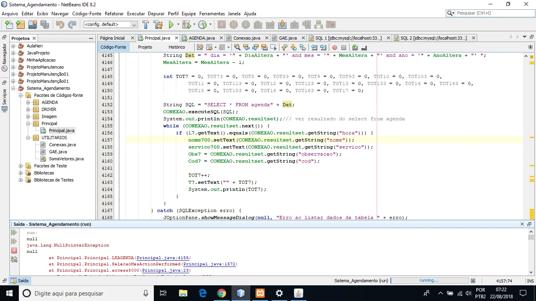This screenshot has width=536, height=301.
Task: Click the Find Selection magnifier icon
Action: tap(237, 47)
